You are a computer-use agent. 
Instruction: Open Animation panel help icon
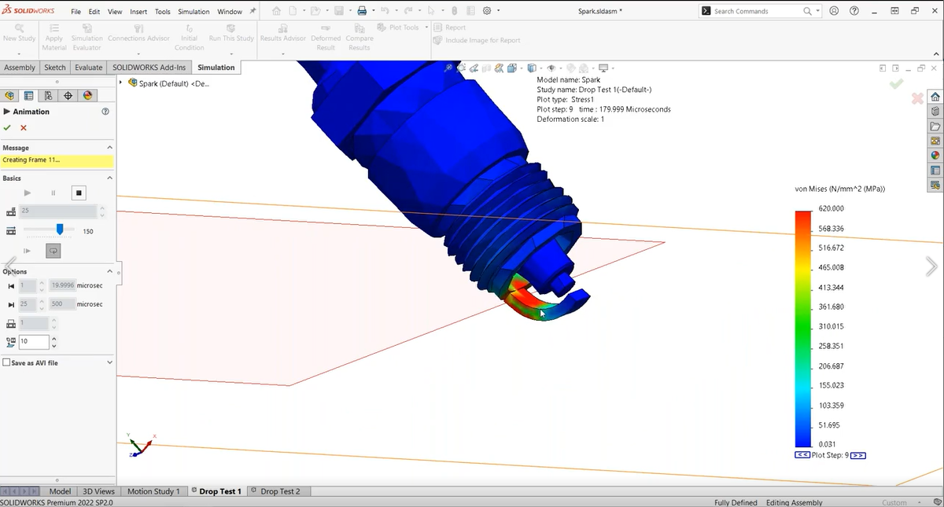point(105,112)
